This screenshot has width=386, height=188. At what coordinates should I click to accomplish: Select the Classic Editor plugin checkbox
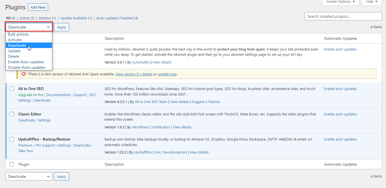[12, 114]
